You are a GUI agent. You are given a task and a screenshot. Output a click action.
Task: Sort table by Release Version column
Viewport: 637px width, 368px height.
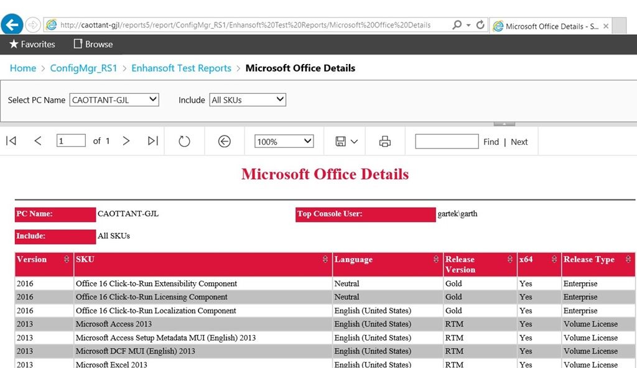pos(510,260)
